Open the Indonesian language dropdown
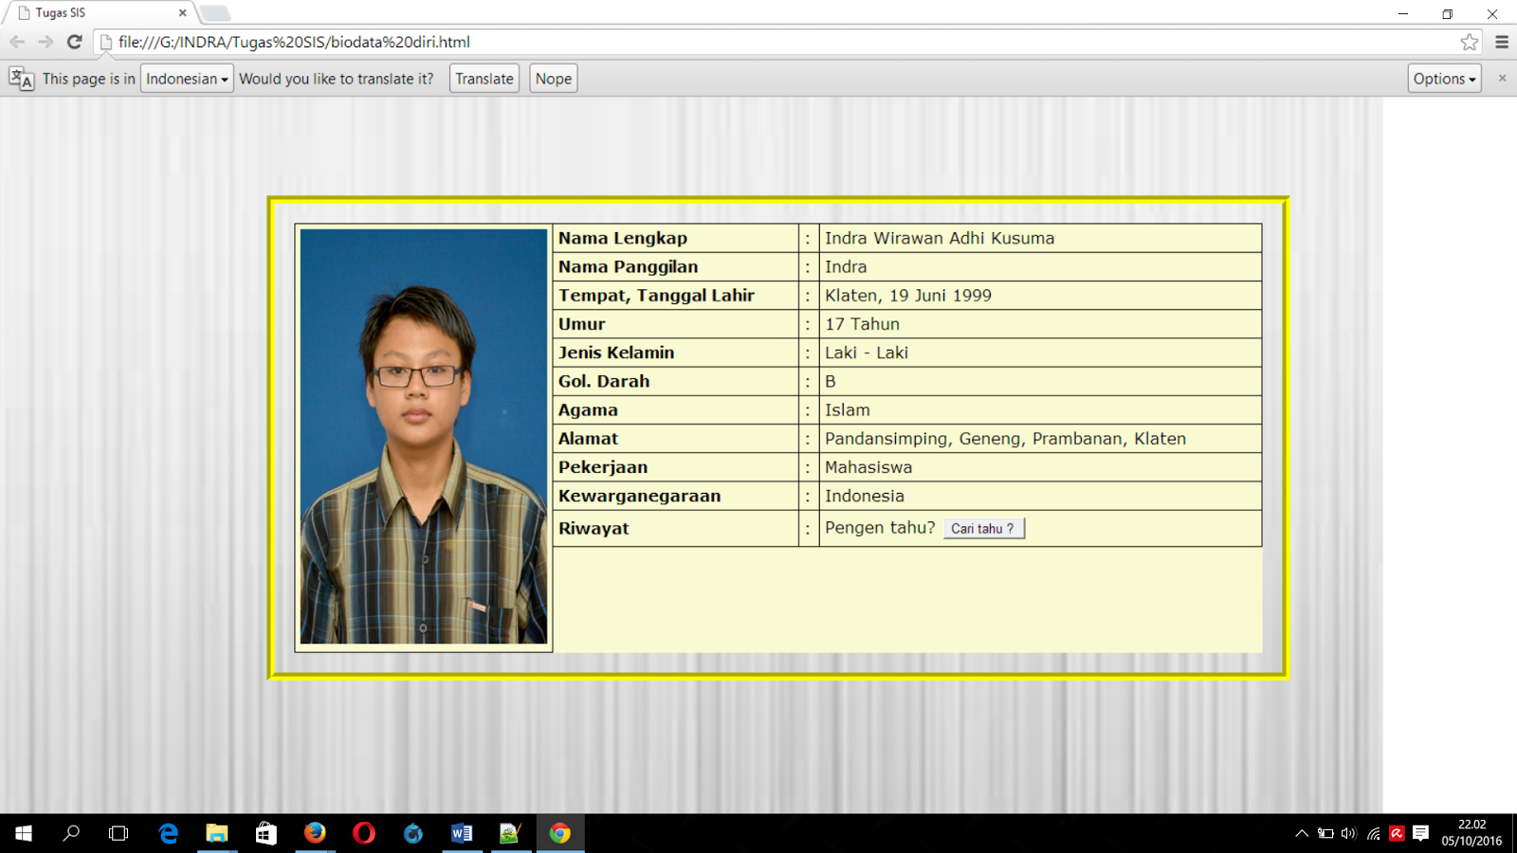Image resolution: width=1517 pixels, height=853 pixels. point(186,78)
